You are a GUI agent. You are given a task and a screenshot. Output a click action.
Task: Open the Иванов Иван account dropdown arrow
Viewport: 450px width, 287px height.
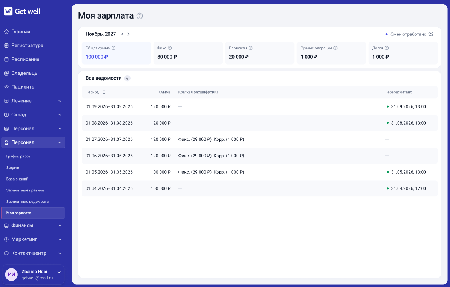[59, 272]
